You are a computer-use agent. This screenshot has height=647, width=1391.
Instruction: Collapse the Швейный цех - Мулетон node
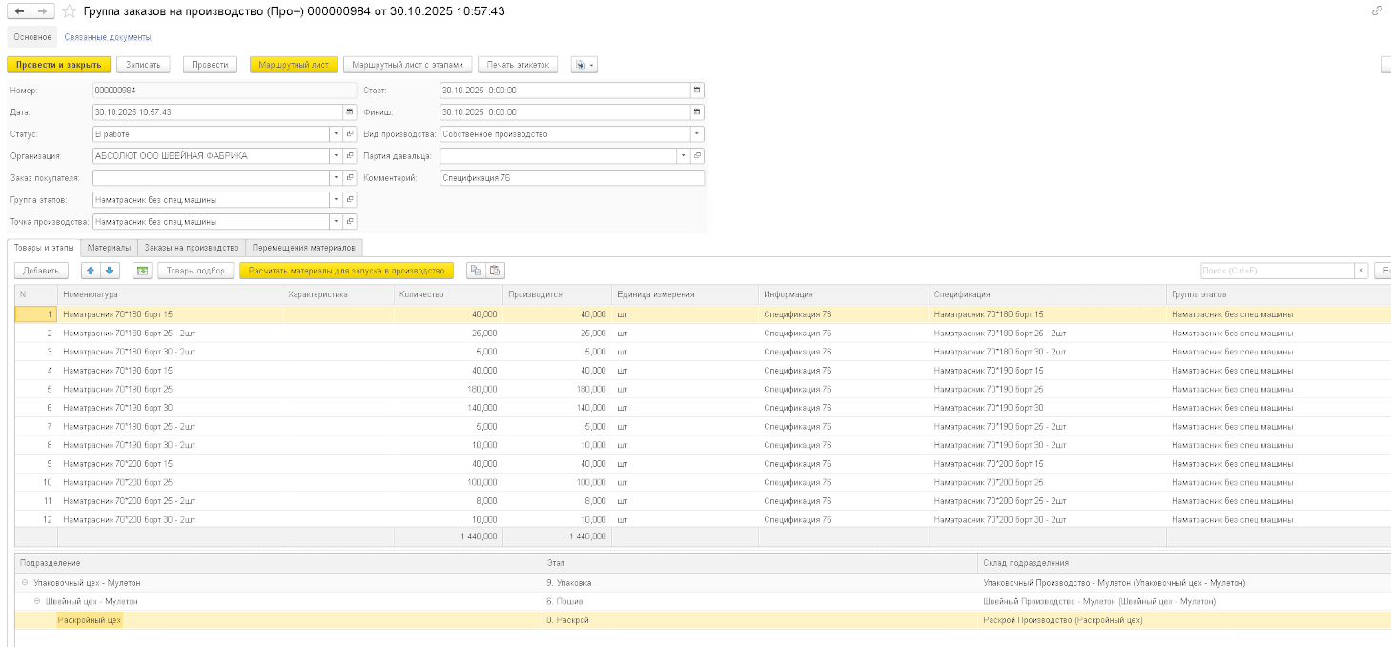37,602
